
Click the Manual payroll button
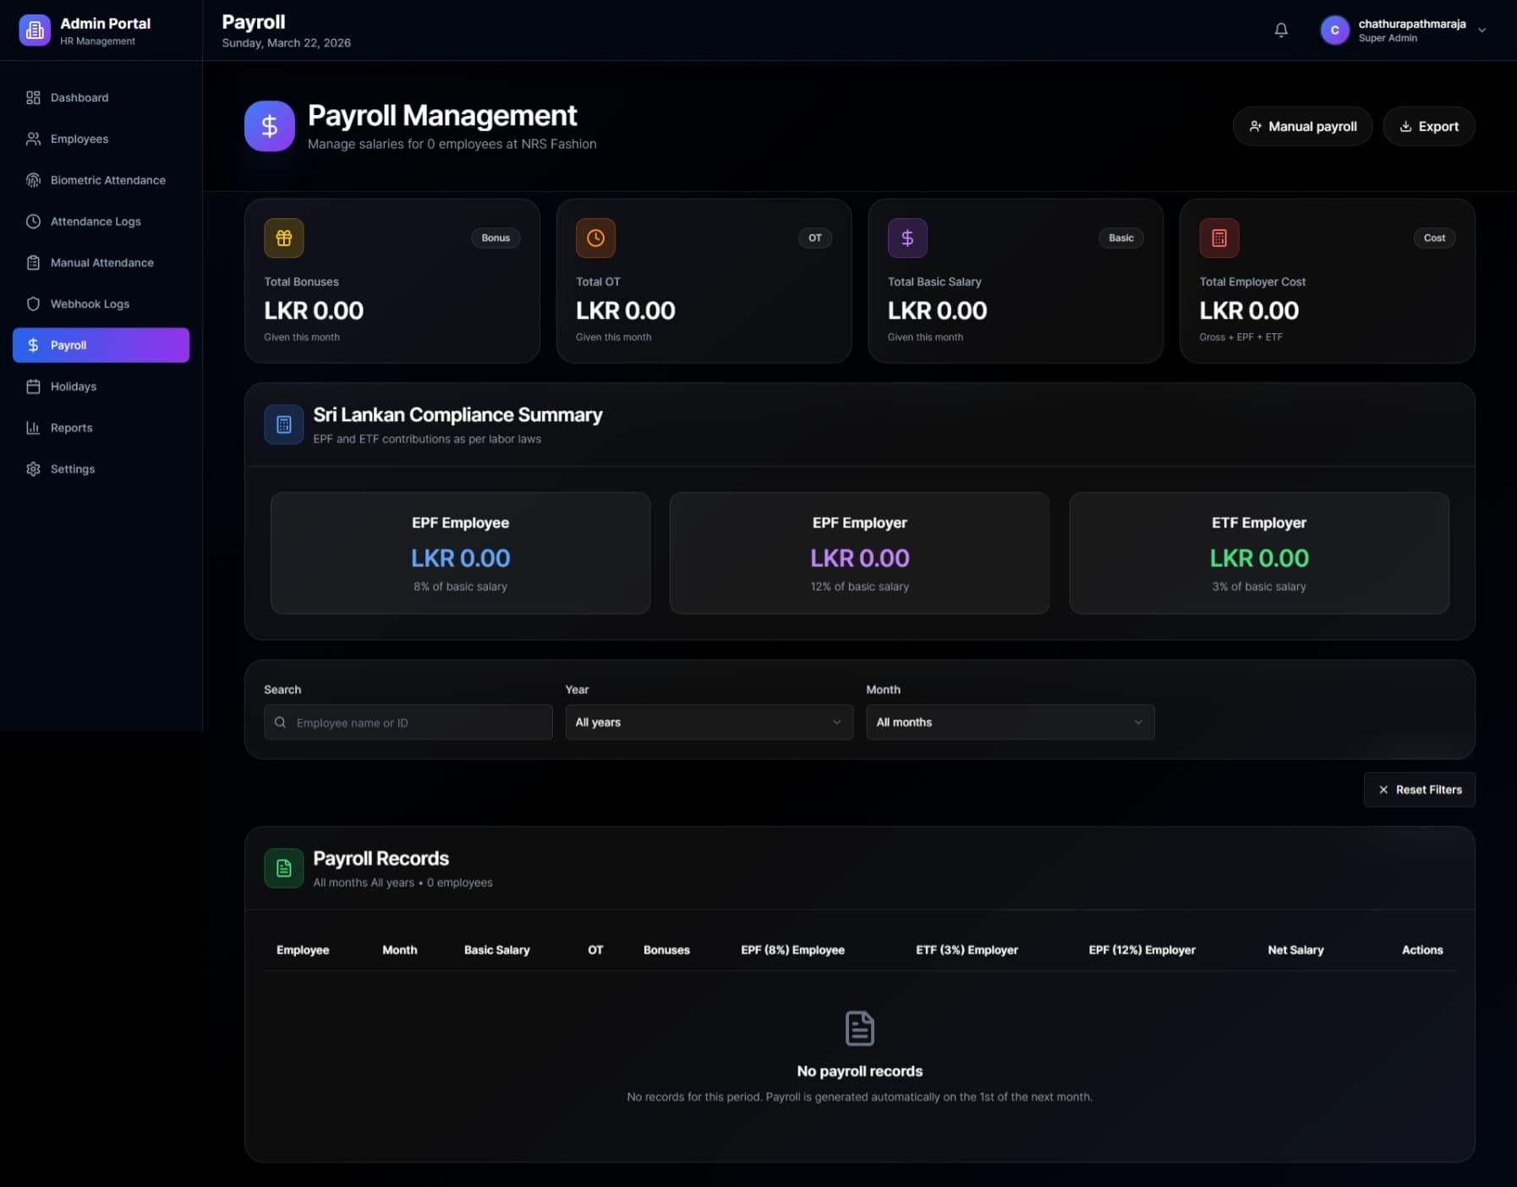[1303, 126]
